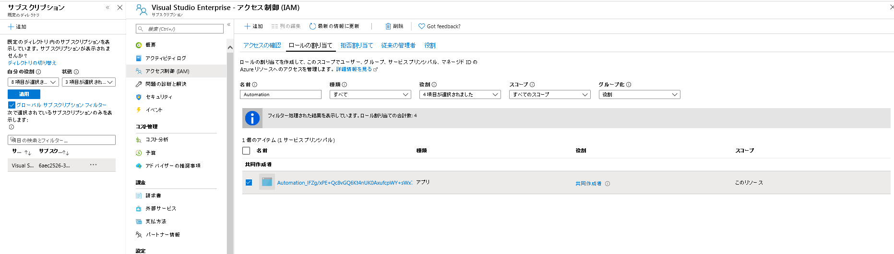The width and height of the screenshot is (894, 254).
Task: Click the Automation app thumbnail icon
Action: pos(267,182)
